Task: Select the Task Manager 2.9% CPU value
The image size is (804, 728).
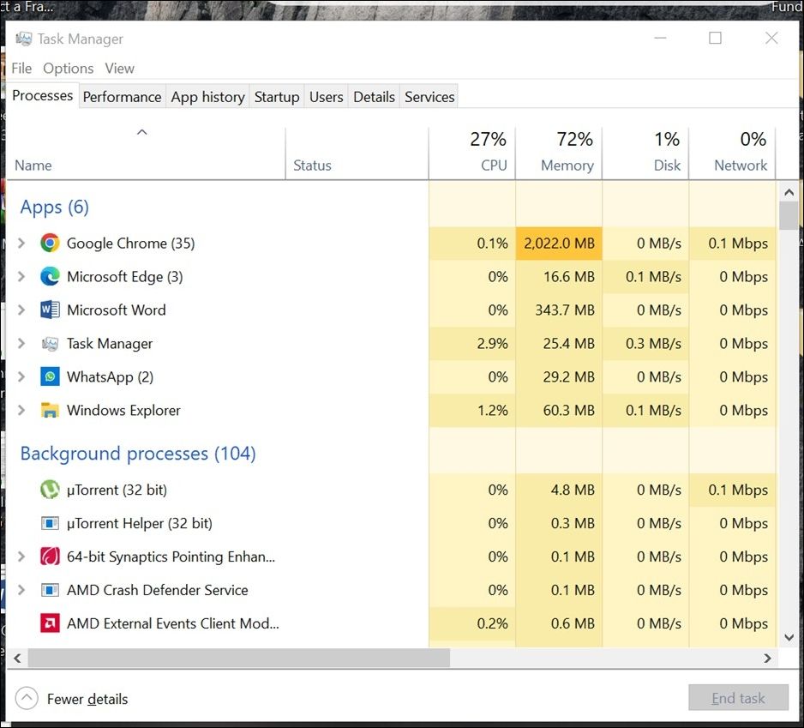Action: 472,343
